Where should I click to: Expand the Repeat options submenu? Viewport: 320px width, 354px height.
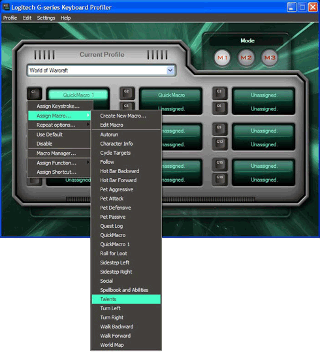(59, 125)
